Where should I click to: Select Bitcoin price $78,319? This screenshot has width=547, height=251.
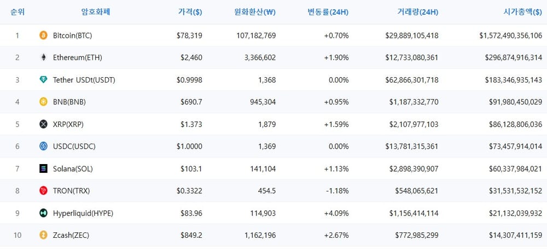(x=189, y=35)
